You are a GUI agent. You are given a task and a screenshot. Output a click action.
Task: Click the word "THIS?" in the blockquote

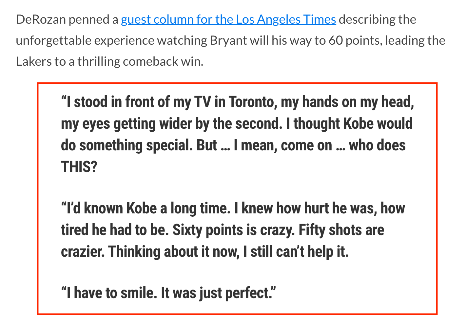click(x=79, y=167)
